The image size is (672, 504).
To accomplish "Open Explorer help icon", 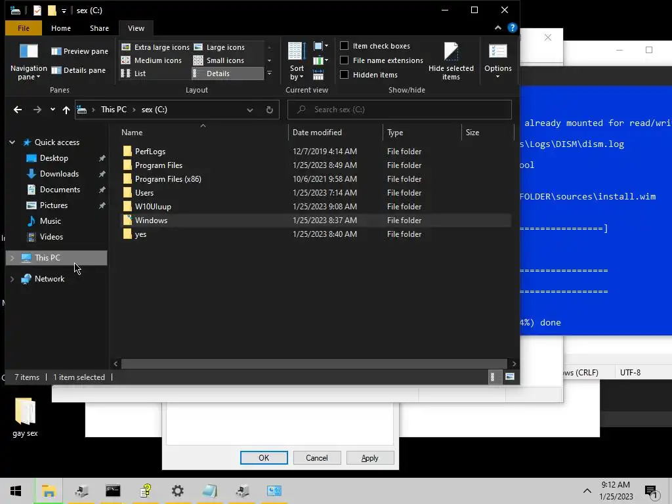I will click(512, 28).
